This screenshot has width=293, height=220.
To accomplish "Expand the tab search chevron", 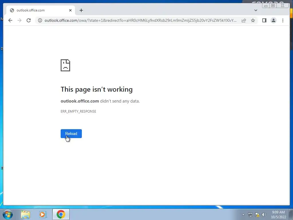I will click(256, 10).
